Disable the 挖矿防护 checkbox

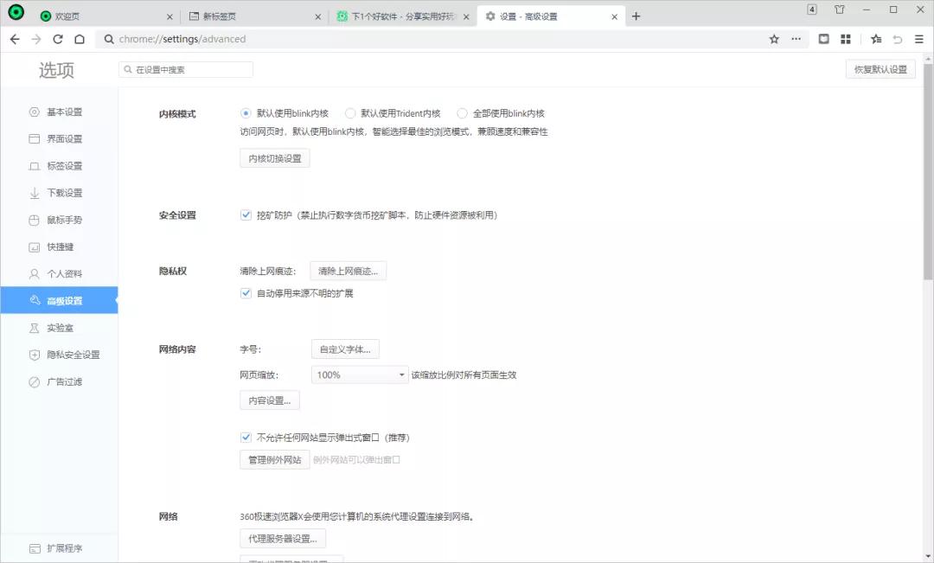click(x=246, y=214)
